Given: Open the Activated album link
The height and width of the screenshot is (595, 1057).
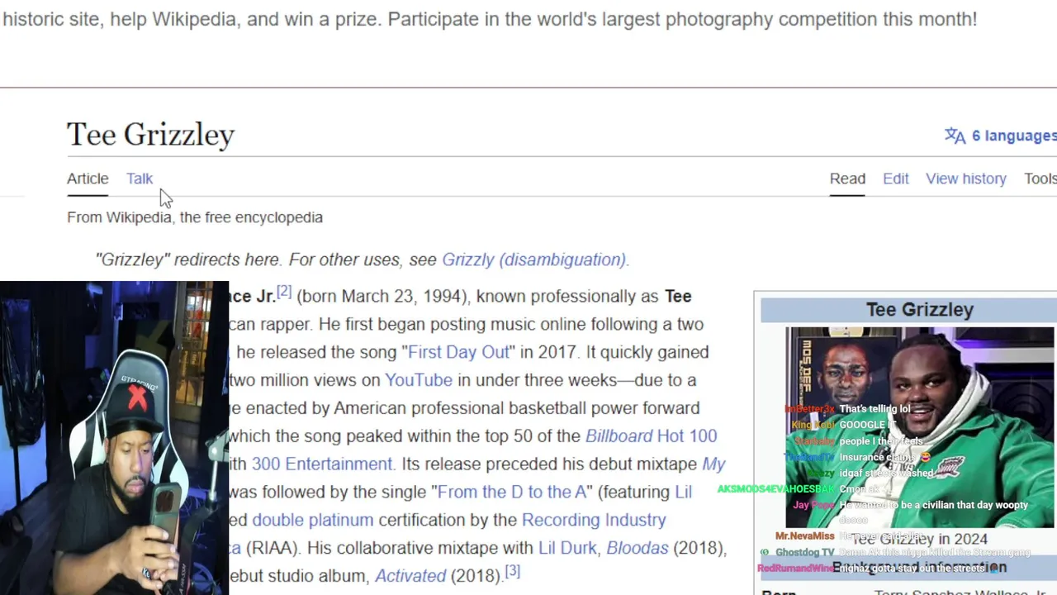Looking at the screenshot, I should pos(410,576).
